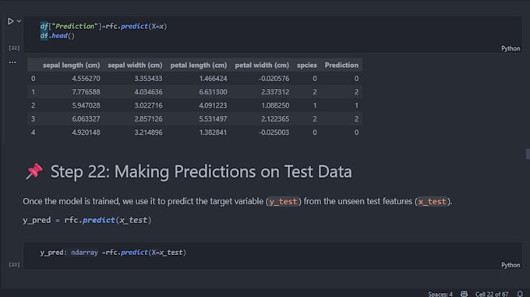The height and width of the screenshot is (297, 530).
Task: Click Python language label of cell 23
Action: pos(511,265)
